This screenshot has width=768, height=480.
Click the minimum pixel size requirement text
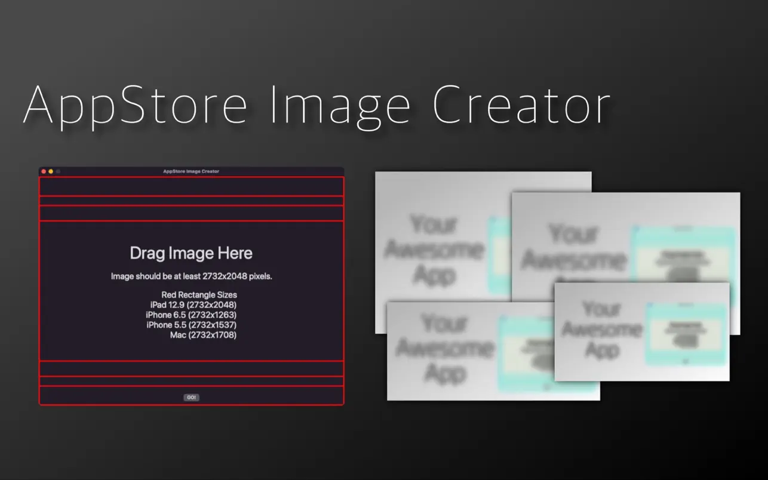coord(191,276)
